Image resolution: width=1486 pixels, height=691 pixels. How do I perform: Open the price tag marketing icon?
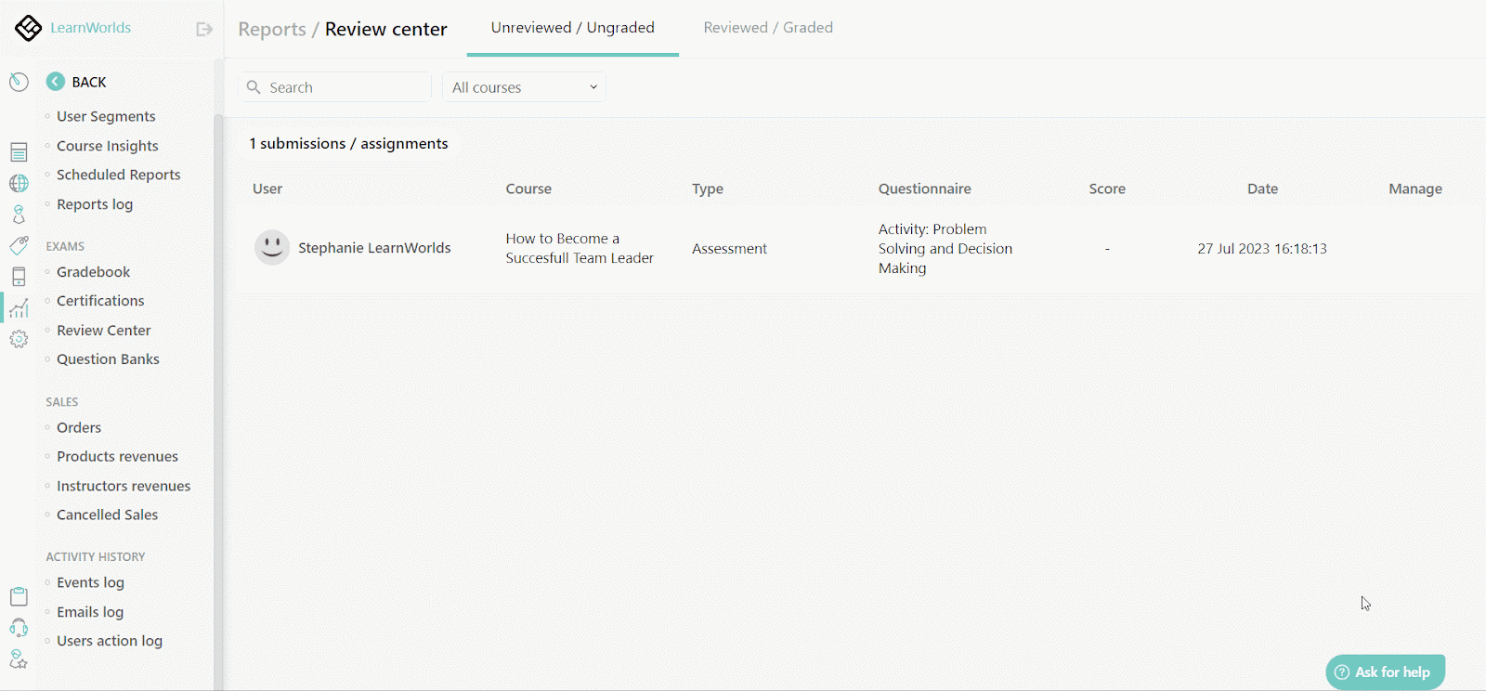click(x=19, y=245)
